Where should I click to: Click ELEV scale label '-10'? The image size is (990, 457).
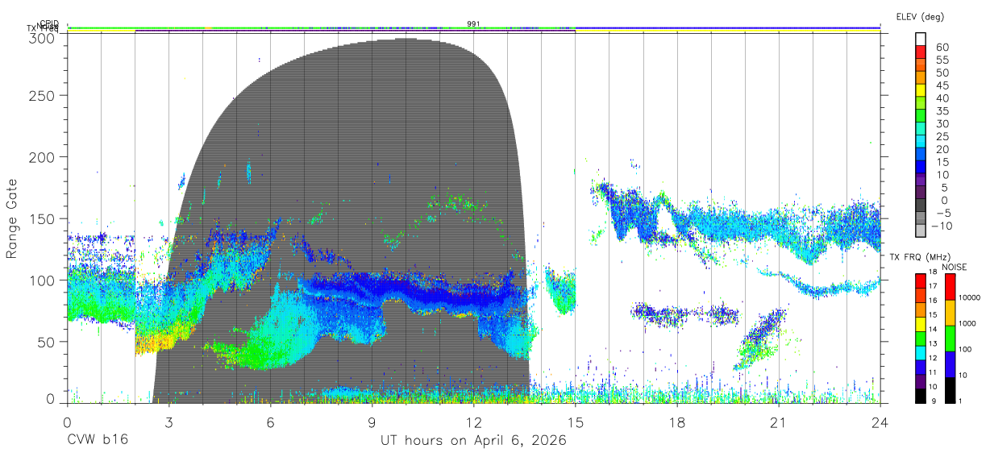click(x=942, y=225)
